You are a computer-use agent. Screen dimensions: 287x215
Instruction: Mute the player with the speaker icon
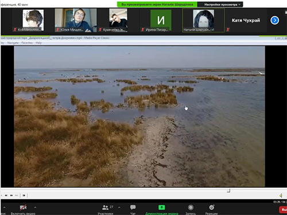[281, 196]
